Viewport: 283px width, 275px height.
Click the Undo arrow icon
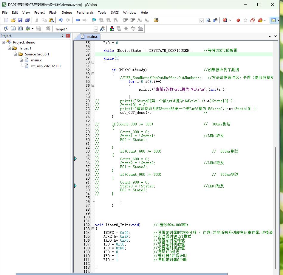[x=61, y=20]
